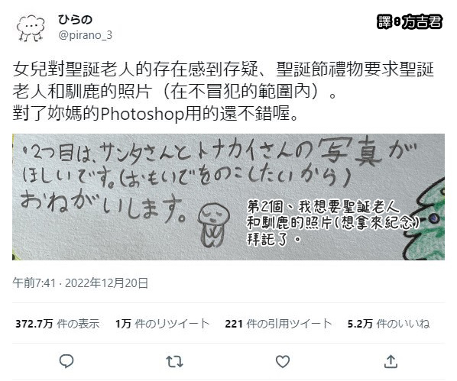Click the handwritten 写真 kanji in the photo
The width and height of the screenshot is (457, 381).
(x=351, y=152)
